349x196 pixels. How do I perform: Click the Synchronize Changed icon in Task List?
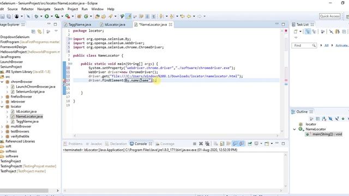(338, 32)
